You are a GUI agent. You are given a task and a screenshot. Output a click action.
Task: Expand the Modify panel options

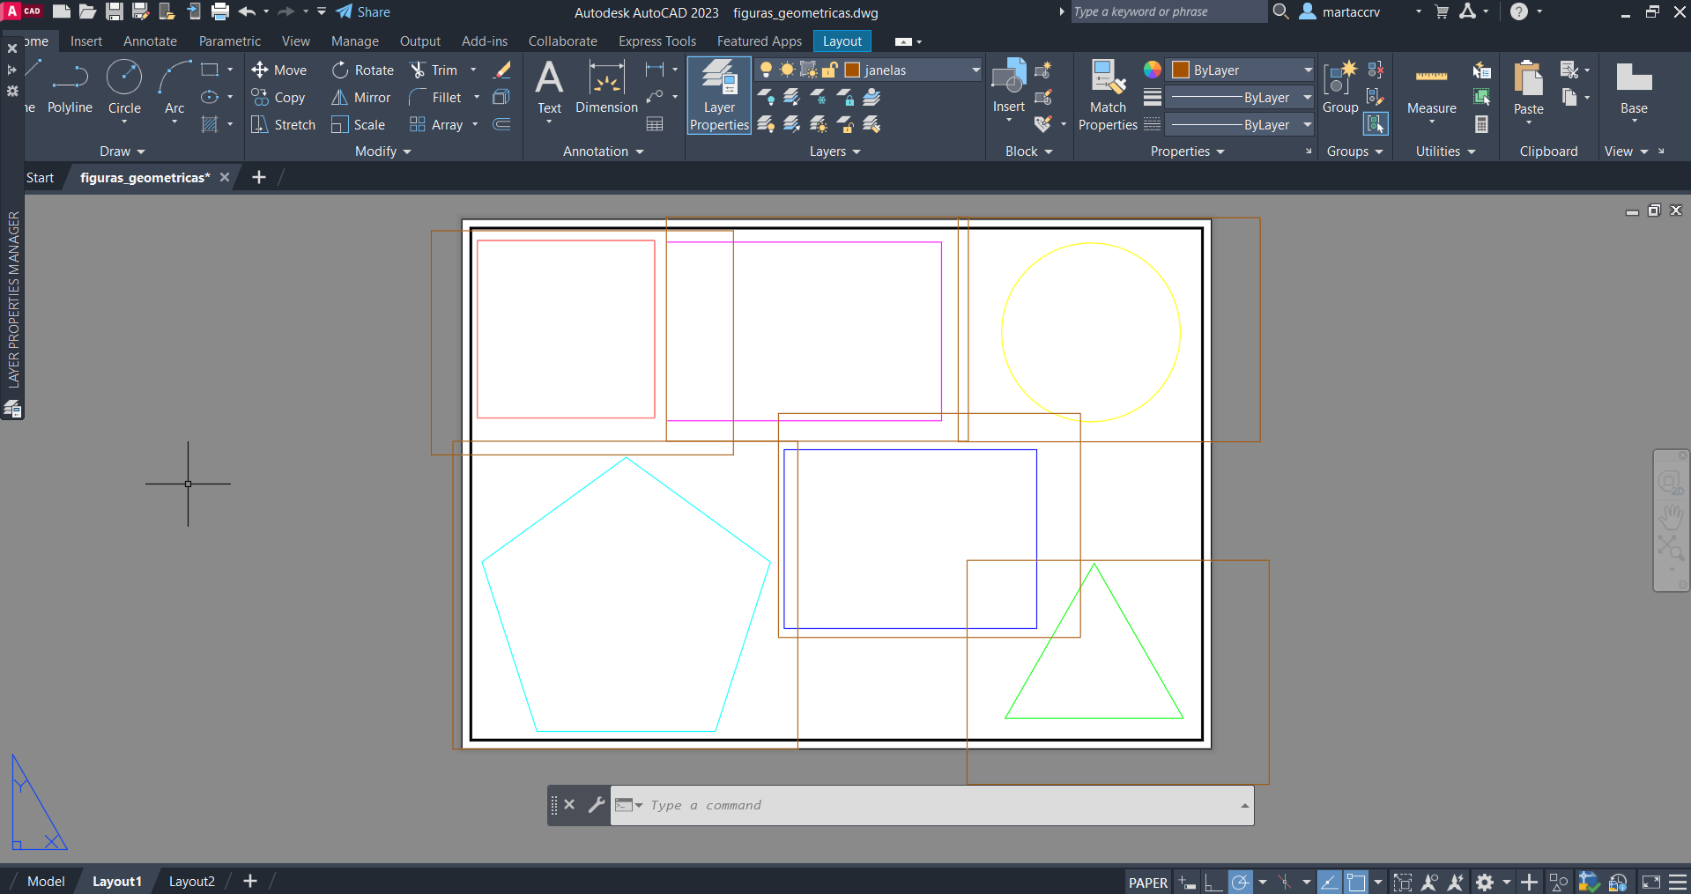[x=383, y=151]
